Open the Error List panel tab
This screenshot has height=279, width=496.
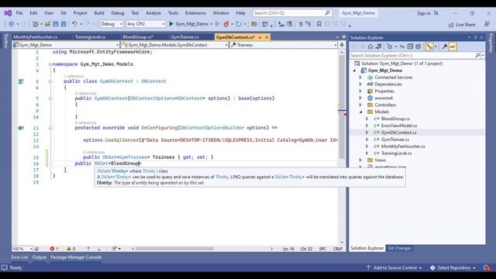[x=19, y=257]
